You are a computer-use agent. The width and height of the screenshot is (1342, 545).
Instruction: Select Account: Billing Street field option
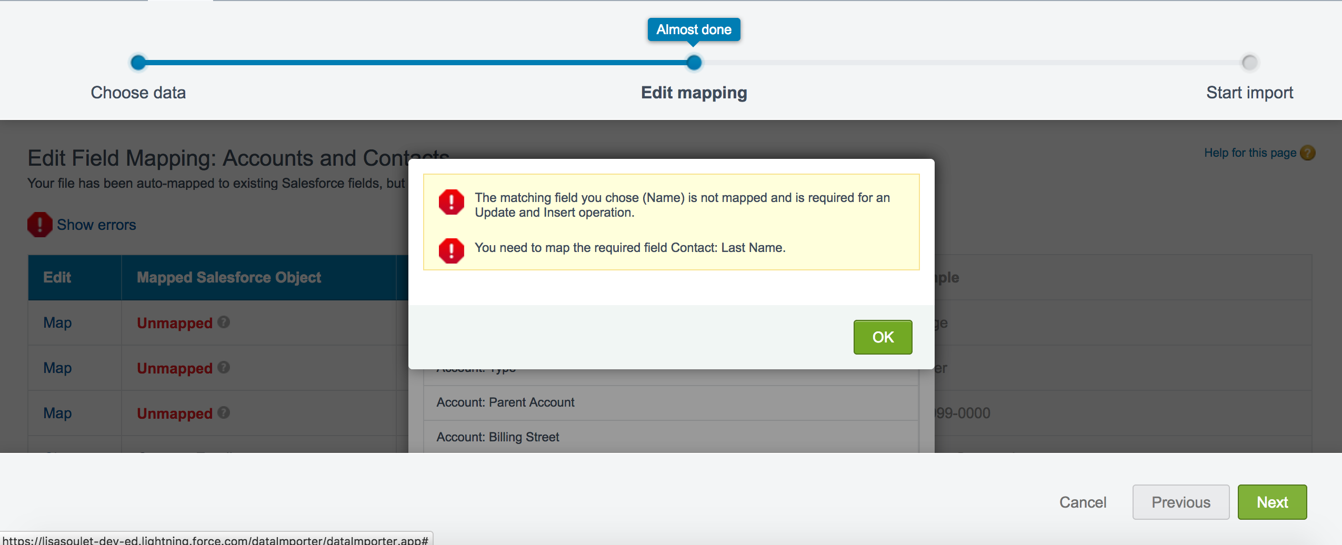(x=498, y=437)
